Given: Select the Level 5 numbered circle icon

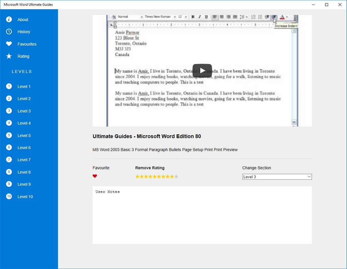Looking at the screenshot, I should (9, 135).
